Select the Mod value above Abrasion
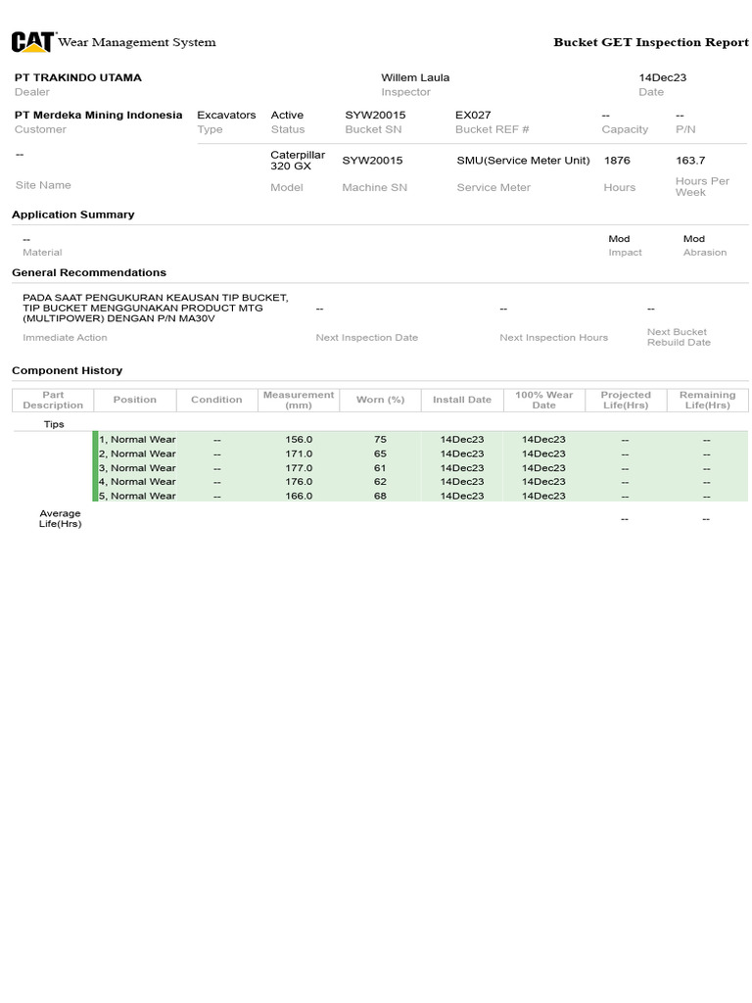The width and height of the screenshot is (752, 1003). point(694,239)
